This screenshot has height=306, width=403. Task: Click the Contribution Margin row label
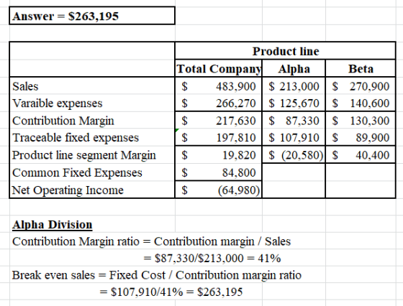(63, 121)
